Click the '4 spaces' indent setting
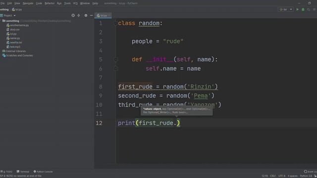Image resolution: width=317 pixels, height=178 pixels. [x=292, y=176]
